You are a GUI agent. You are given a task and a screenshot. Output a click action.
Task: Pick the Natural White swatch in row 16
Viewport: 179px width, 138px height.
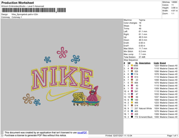point(132,108)
